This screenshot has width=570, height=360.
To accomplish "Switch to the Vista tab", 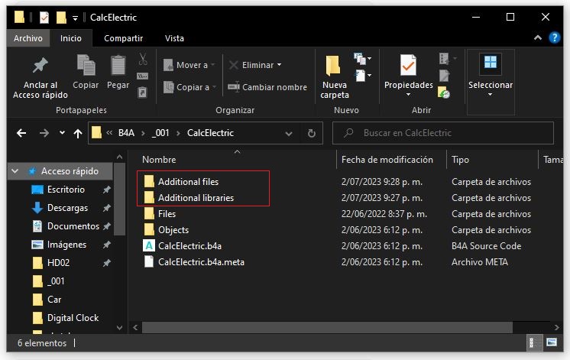I will tap(174, 38).
